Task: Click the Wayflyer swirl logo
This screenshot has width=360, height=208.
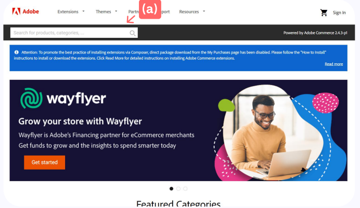Action: pos(31,99)
